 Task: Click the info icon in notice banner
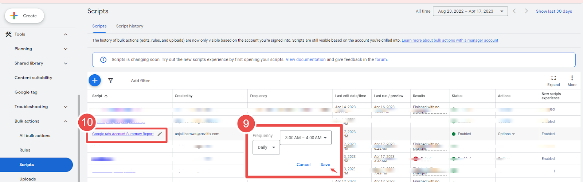103,60
